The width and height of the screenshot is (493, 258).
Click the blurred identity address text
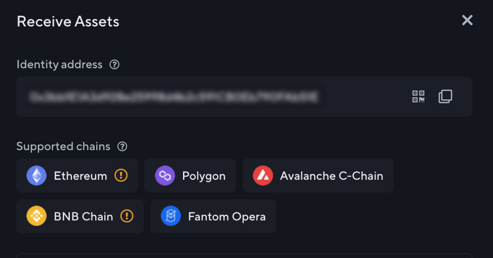pos(174,97)
